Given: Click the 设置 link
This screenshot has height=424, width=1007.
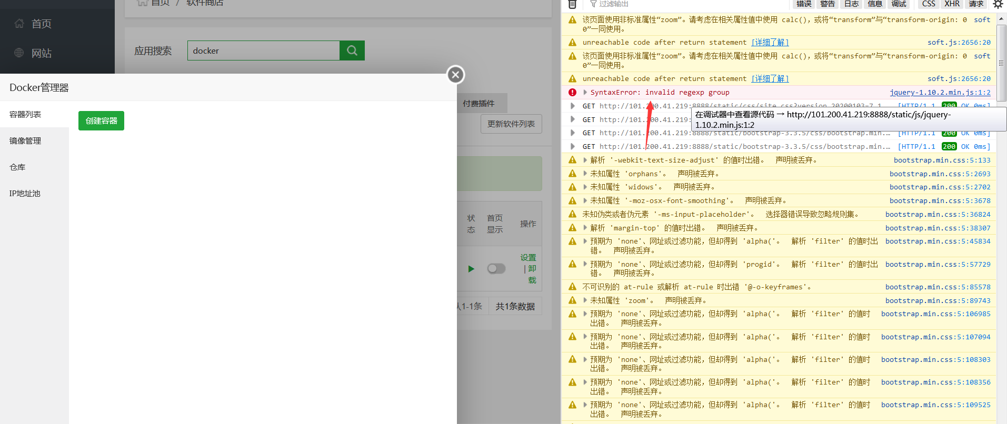Looking at the screenshot, I should click(x=528, y=257).
